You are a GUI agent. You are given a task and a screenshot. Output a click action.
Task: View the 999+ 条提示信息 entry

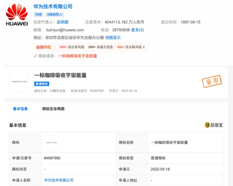[x=101, y=47]
